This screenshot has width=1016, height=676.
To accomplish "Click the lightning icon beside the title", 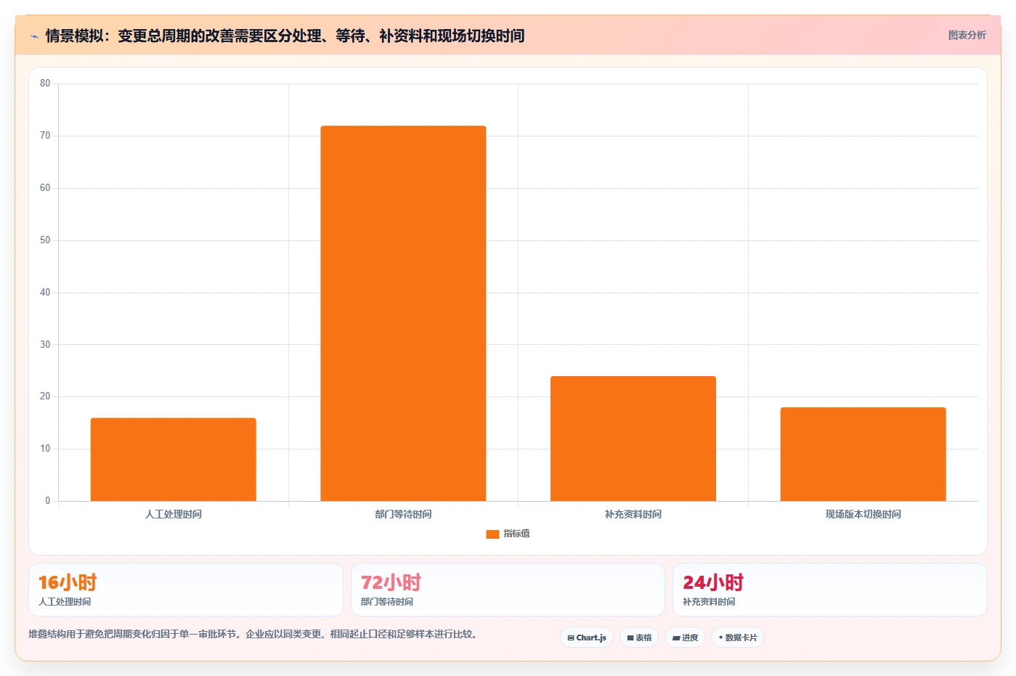I will pos(34,36).
